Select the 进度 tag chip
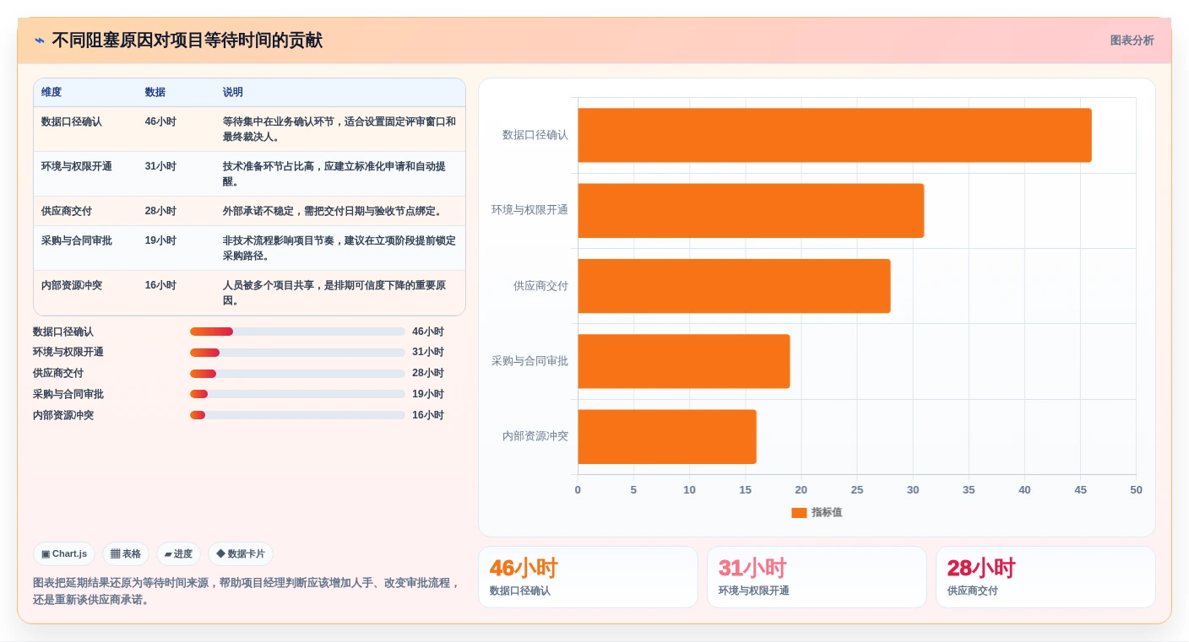The width and height of the screenshot is (1189, 642). pos(178,554)
